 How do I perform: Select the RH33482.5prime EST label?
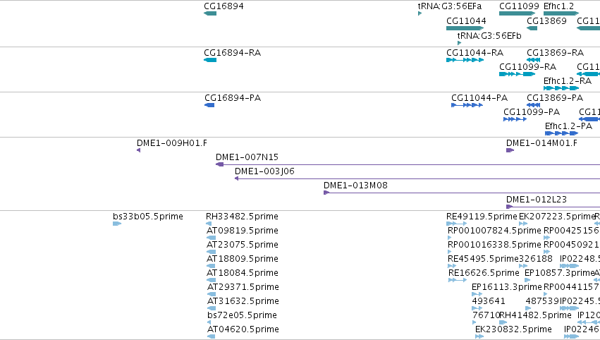(242, 217)
